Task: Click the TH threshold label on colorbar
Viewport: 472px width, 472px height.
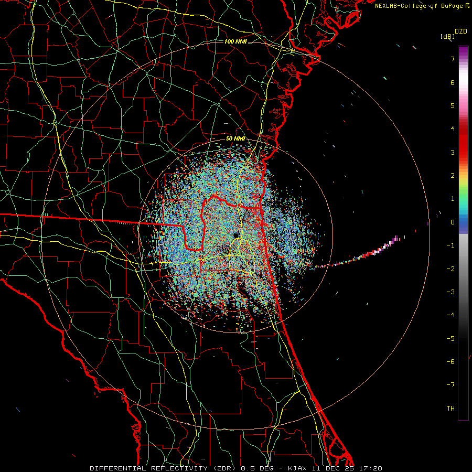Action: pos(450,409)
